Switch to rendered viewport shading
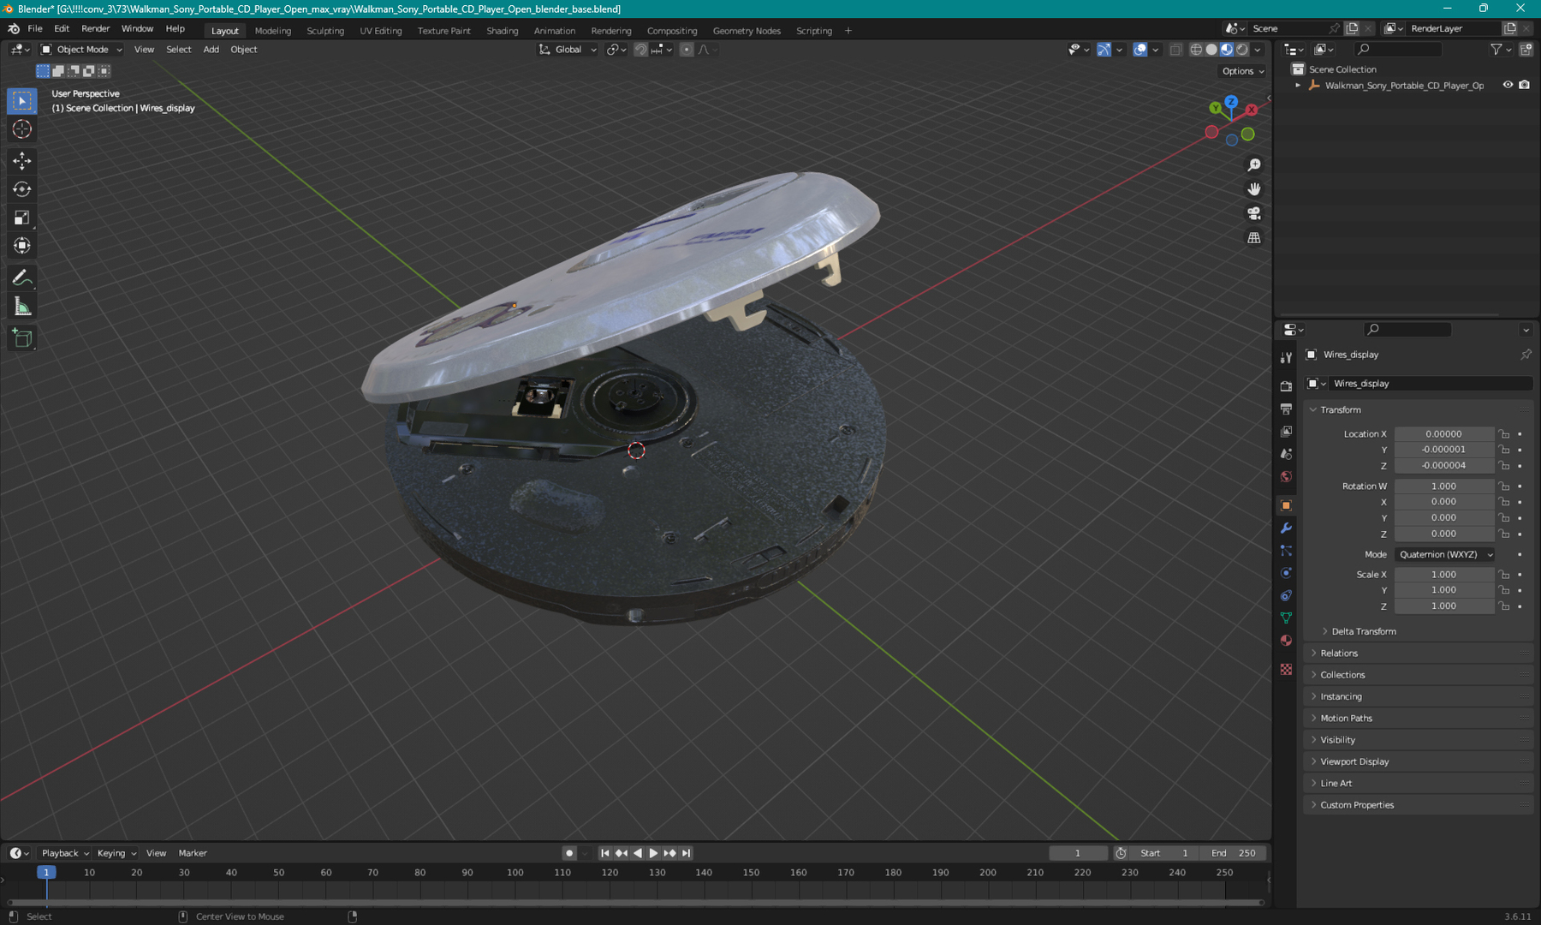Screen dimensions: 1541x925 (x=1242, y=50)
